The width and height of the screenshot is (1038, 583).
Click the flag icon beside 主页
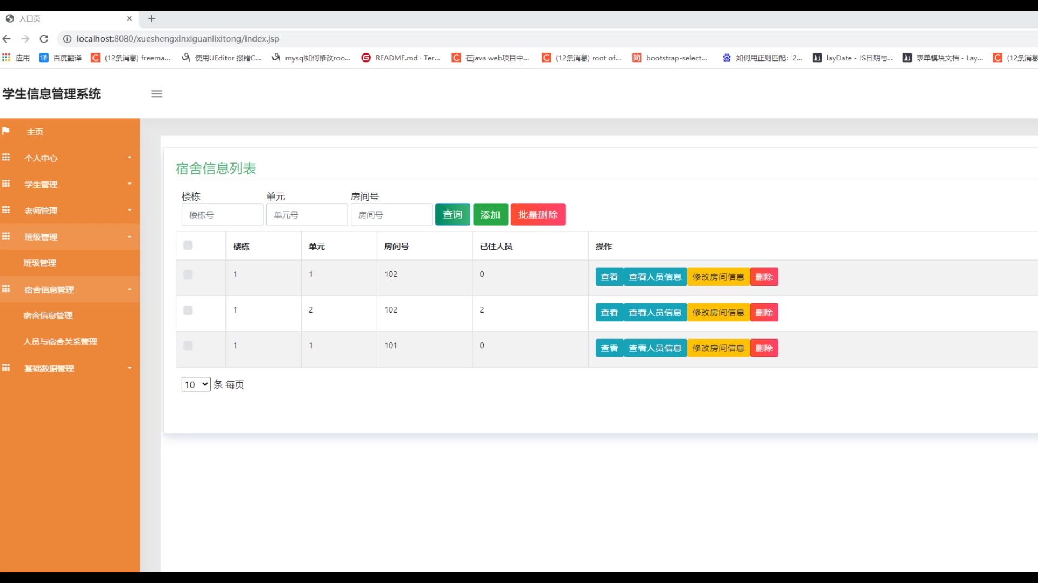[6, 131]
